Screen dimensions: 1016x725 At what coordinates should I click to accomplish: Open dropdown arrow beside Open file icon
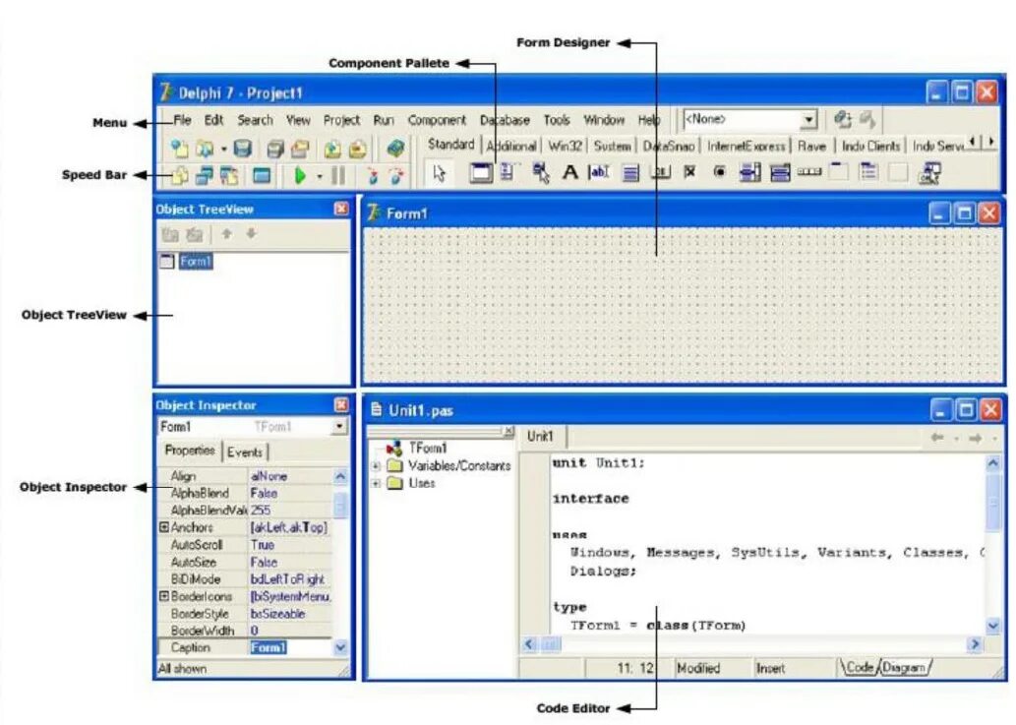(223, 150)
